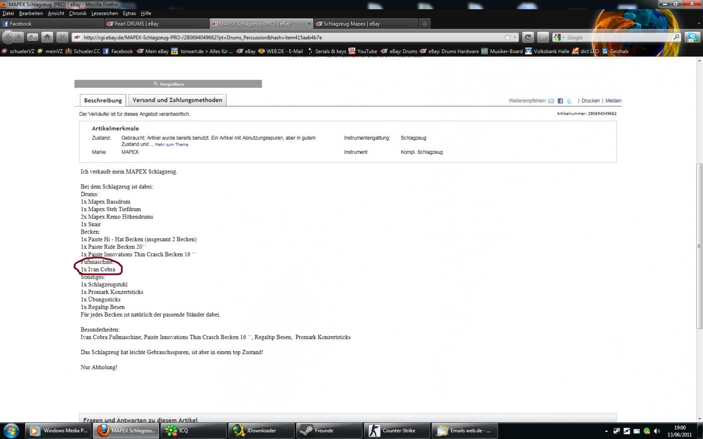
Task: Click the Steam icon in system tray
Action: [616, 431]
